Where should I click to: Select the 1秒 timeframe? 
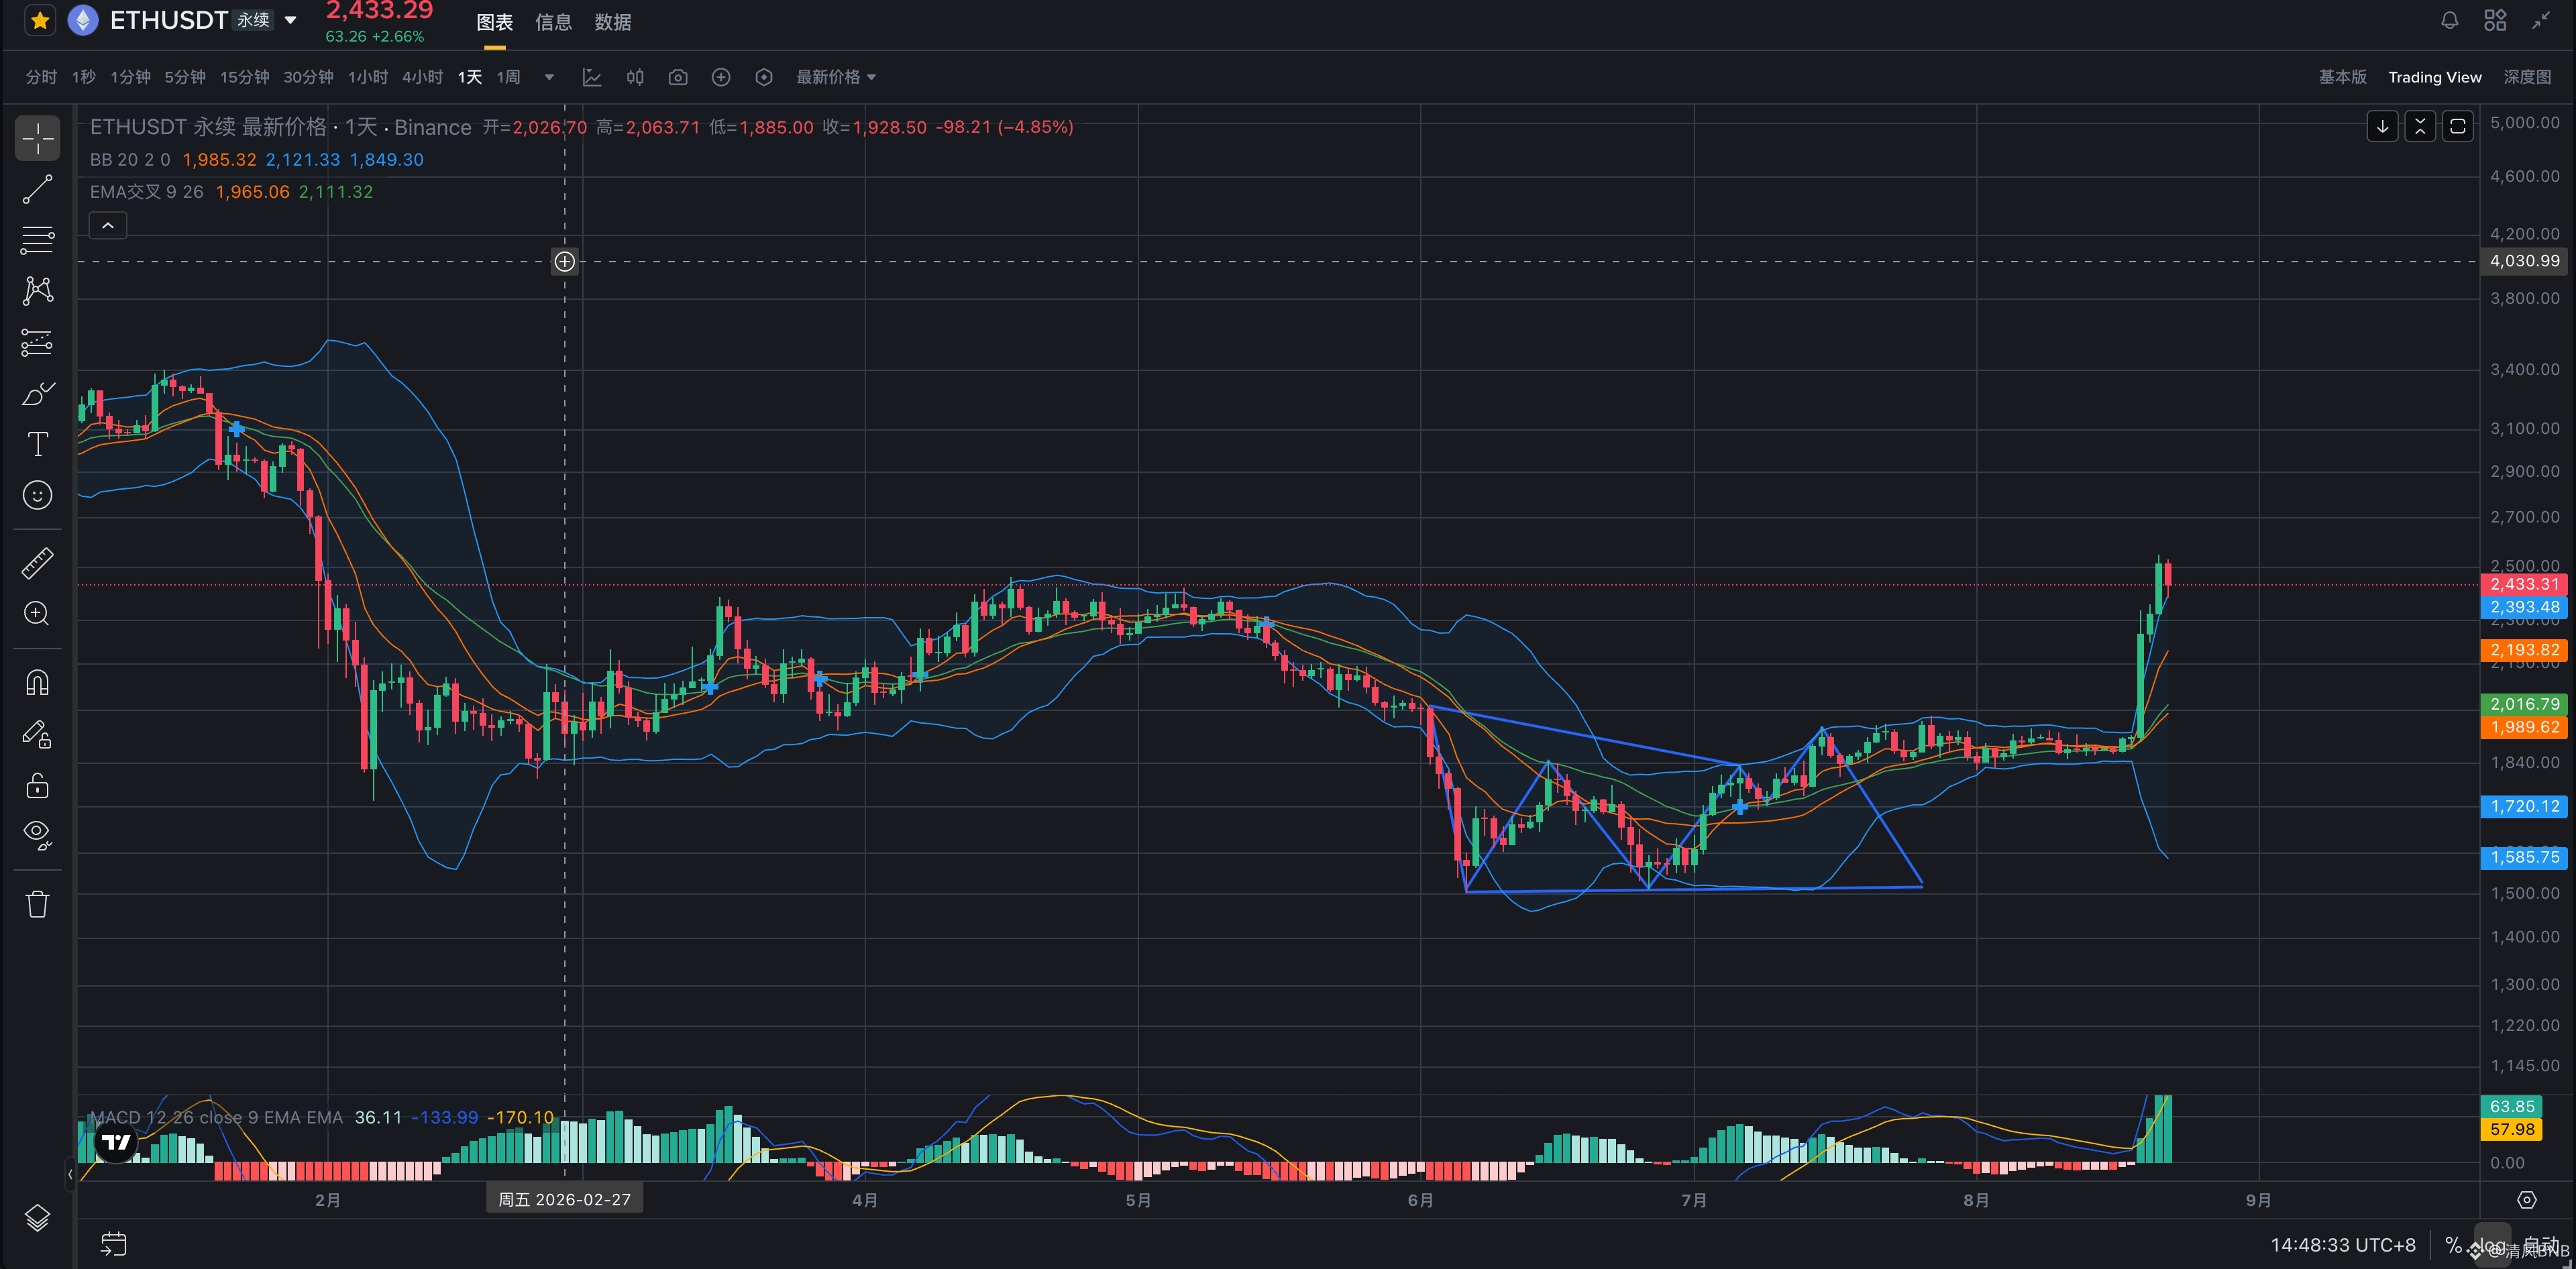(84, 77)
